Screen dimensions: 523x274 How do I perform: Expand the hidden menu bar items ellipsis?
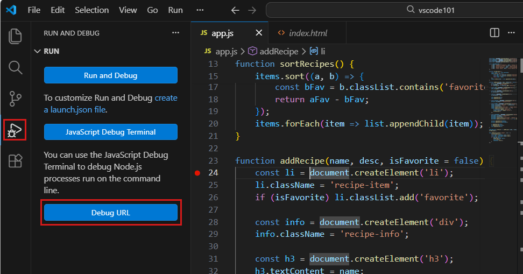click(200, 10)
